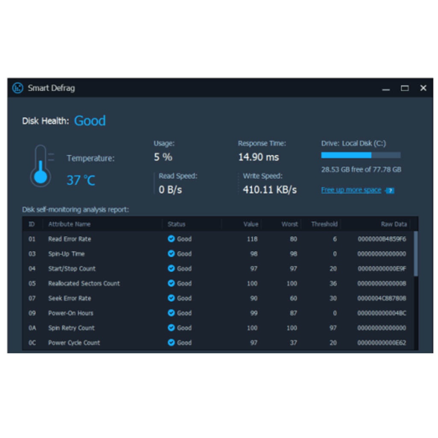This screenshot has width=438, height=438.
Task: Click the worst value 80 for Read Error Rate
Action: (293, 239)
